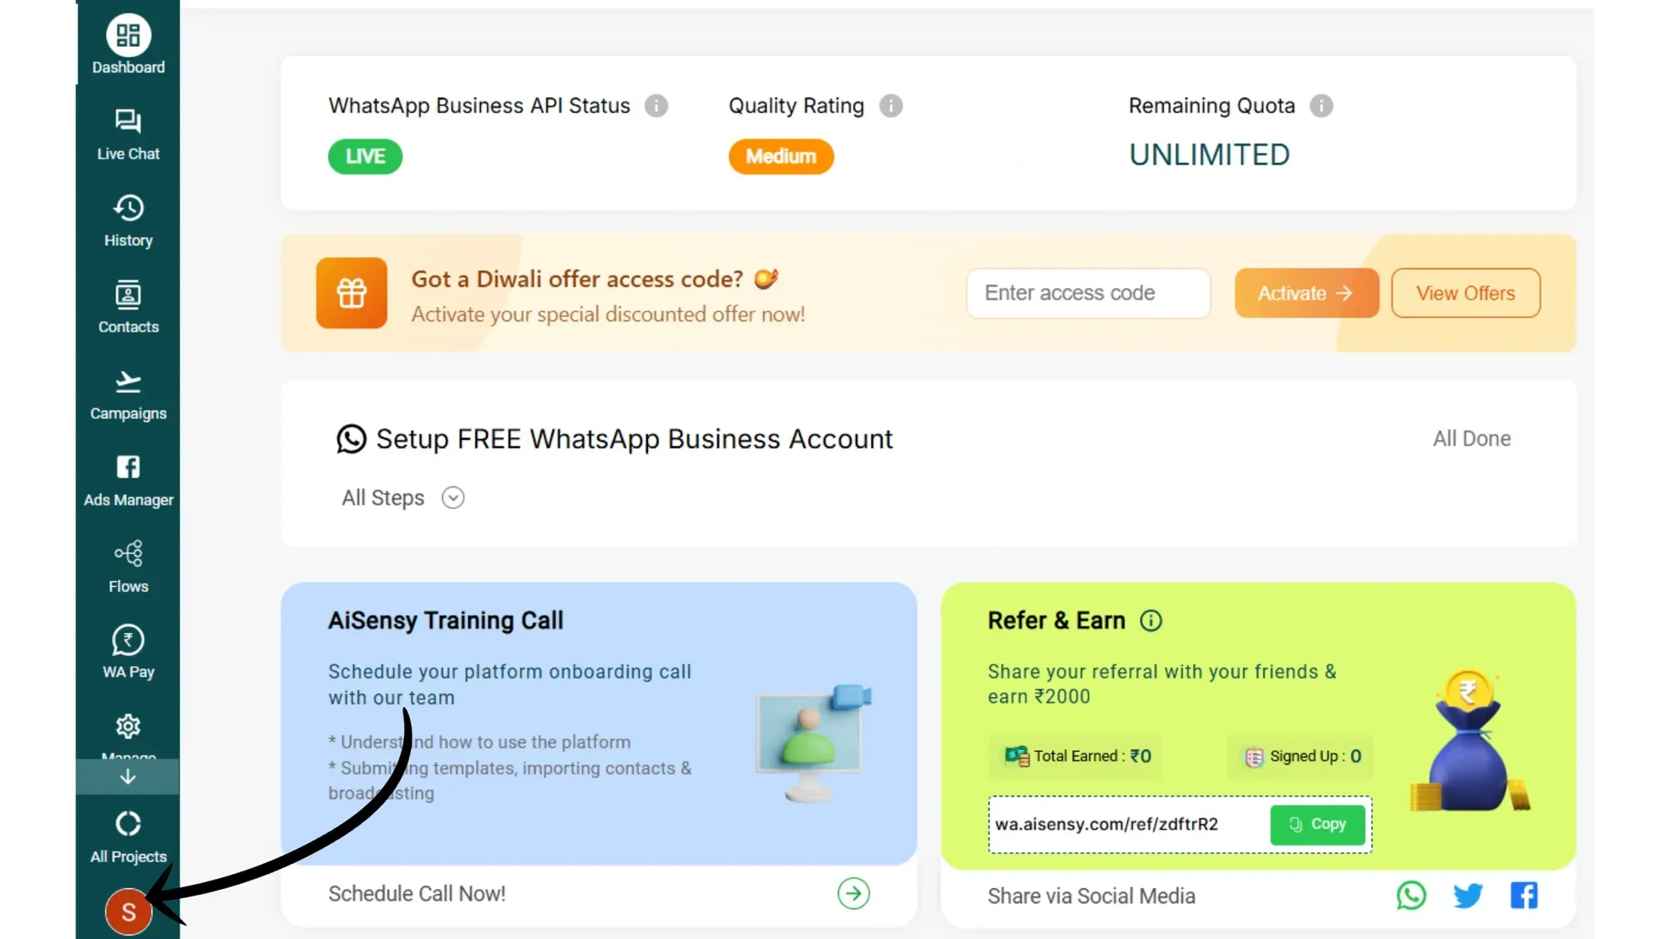
Task: Select History from the sidebar
Action: tap(128, 220)
